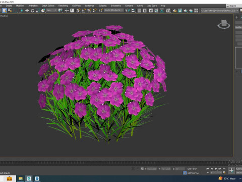Open the Reference Coordinate System dropdown
Viewport: 242px width, 182px height.
[52, 11]
